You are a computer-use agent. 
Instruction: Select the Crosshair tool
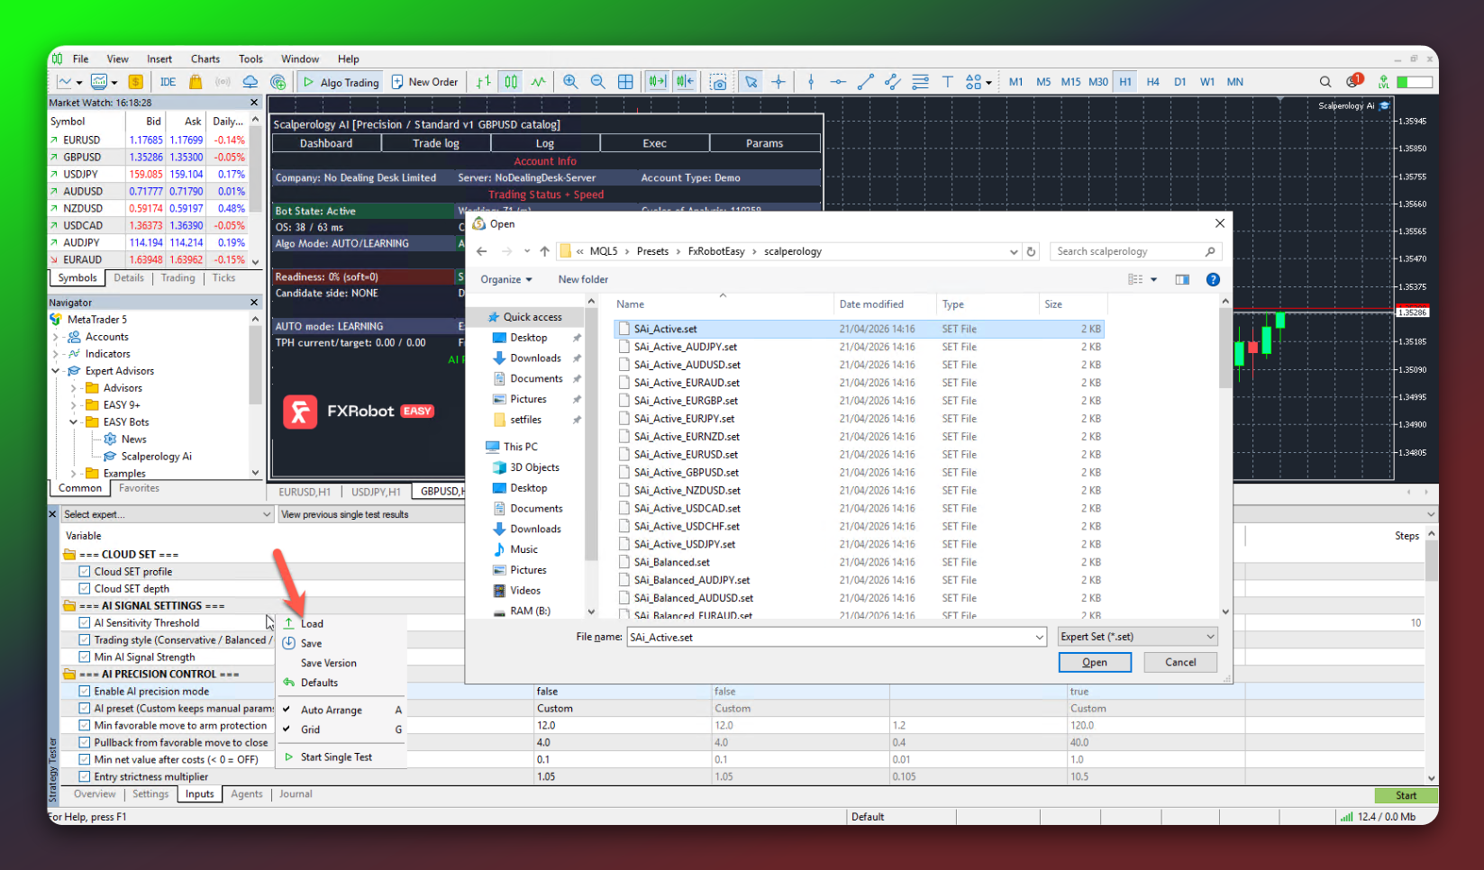(x=778, y=81)
